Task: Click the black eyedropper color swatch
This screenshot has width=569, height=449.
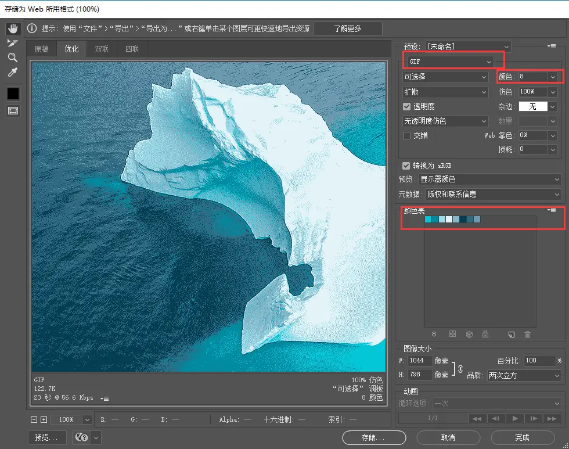Action: pyautogui.click(x=13, y=94)
